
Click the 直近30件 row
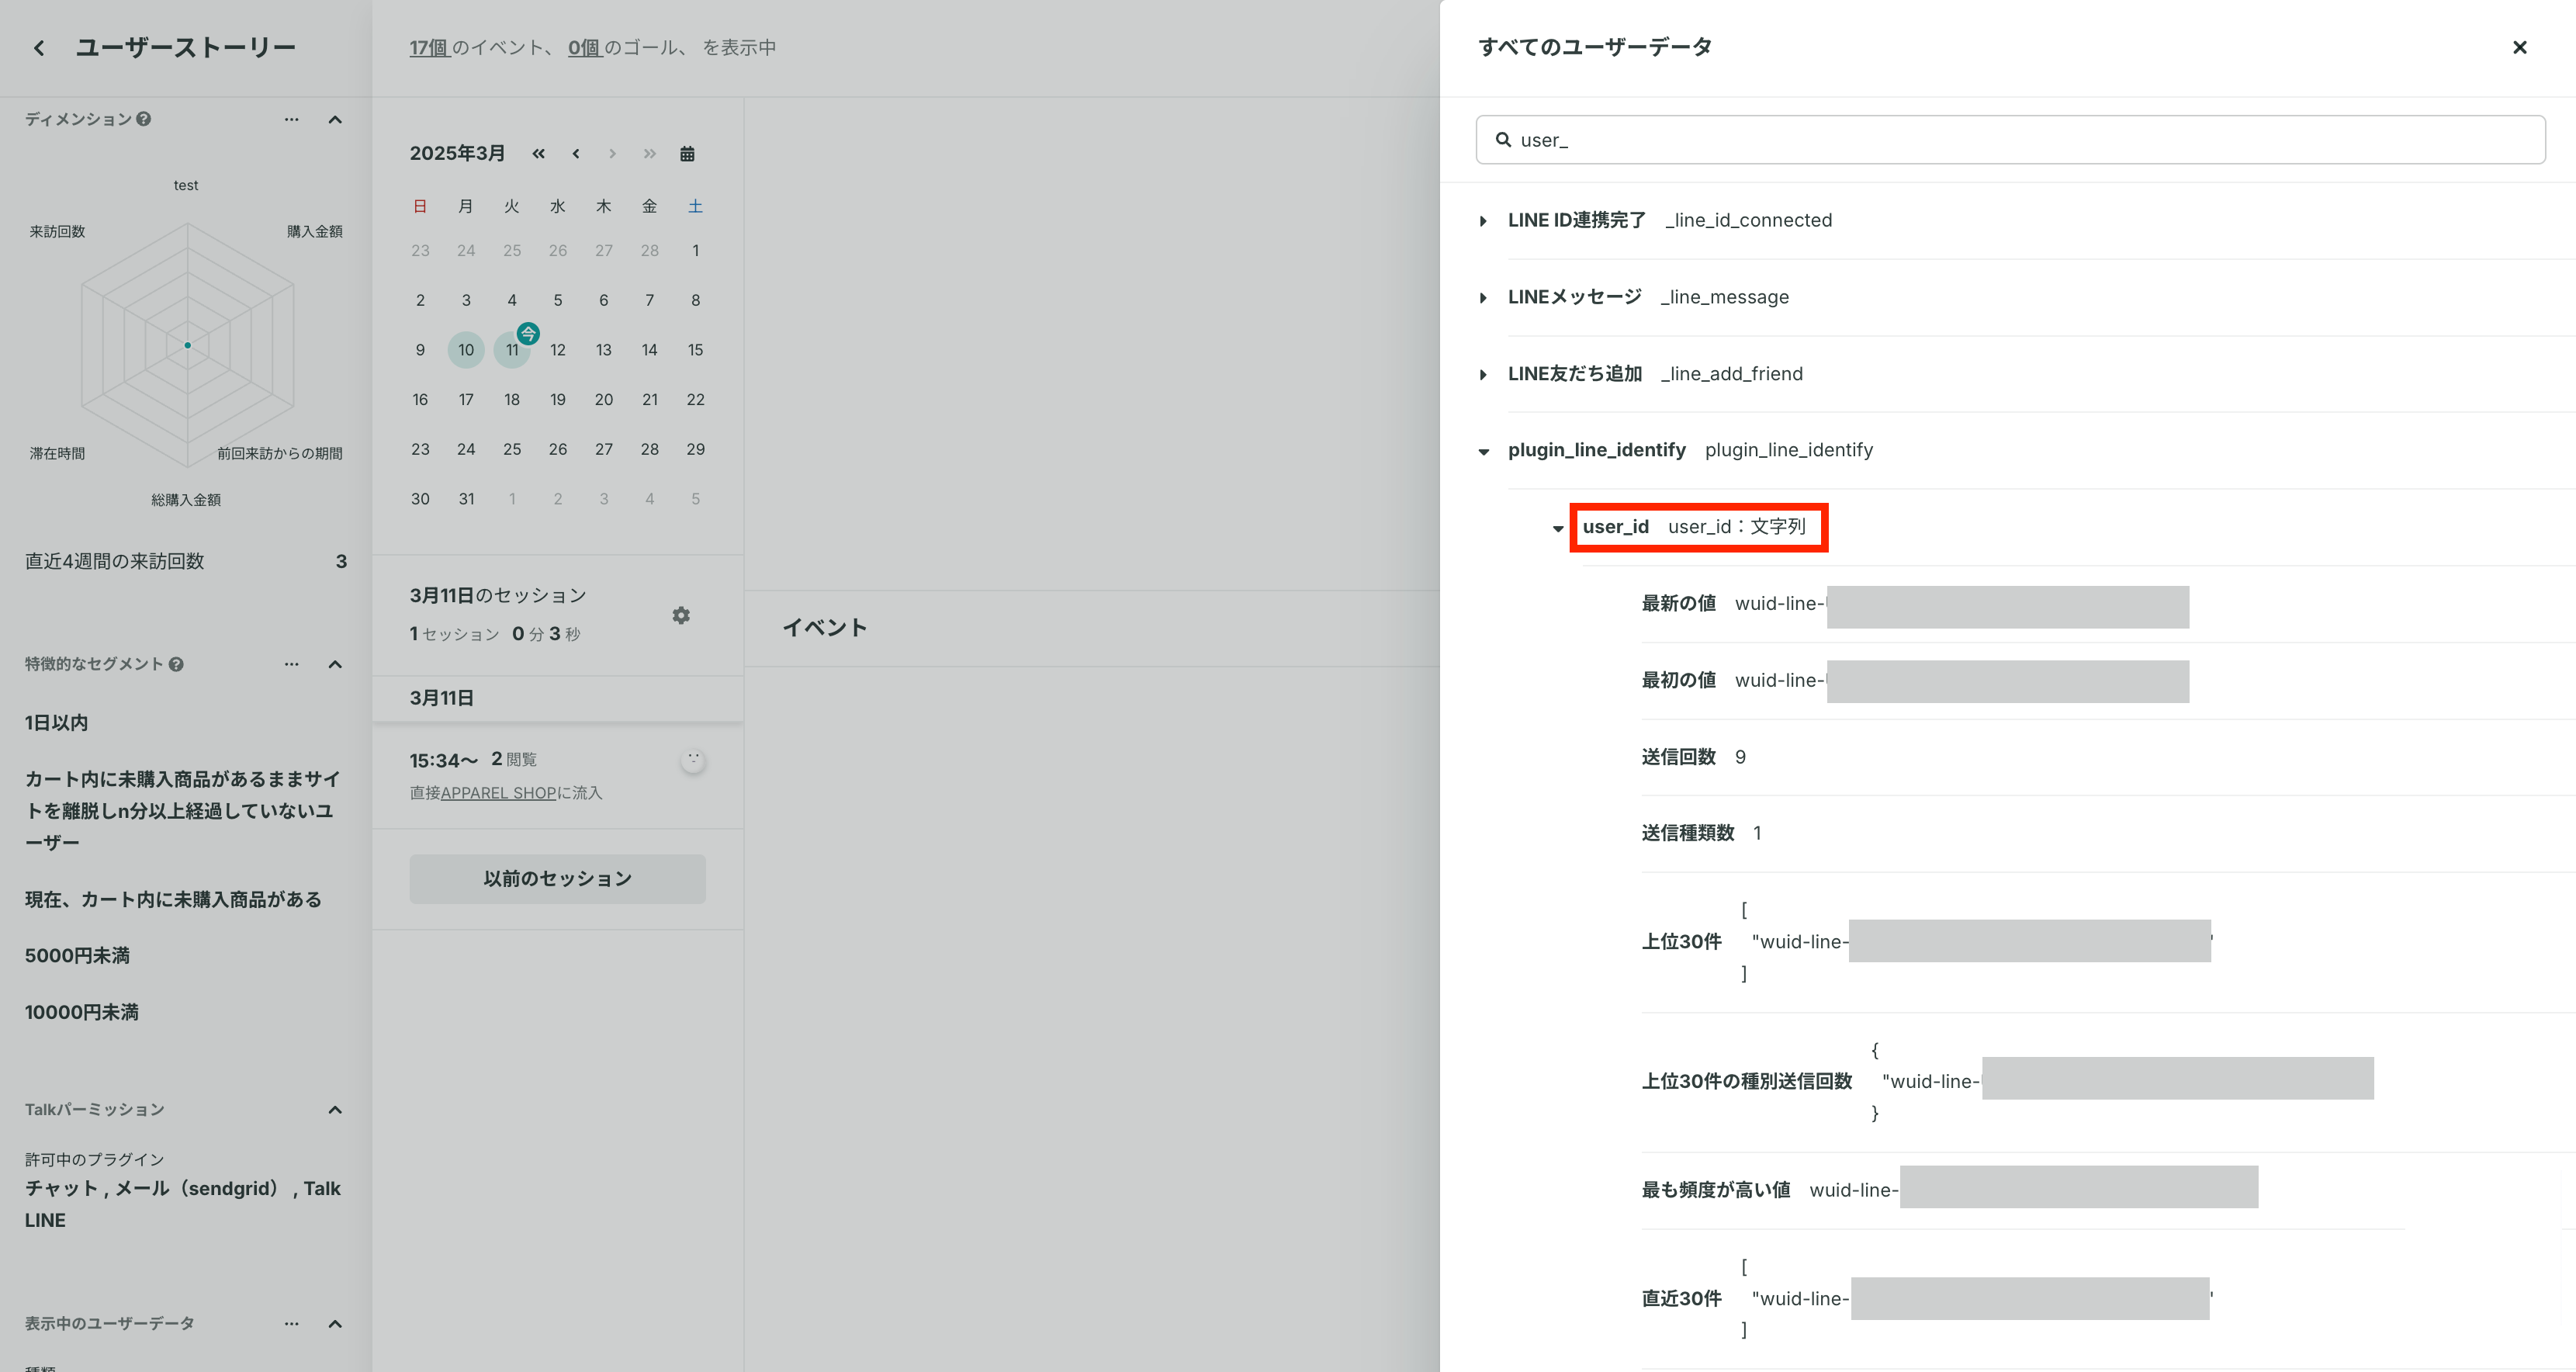point(2107,1299)
